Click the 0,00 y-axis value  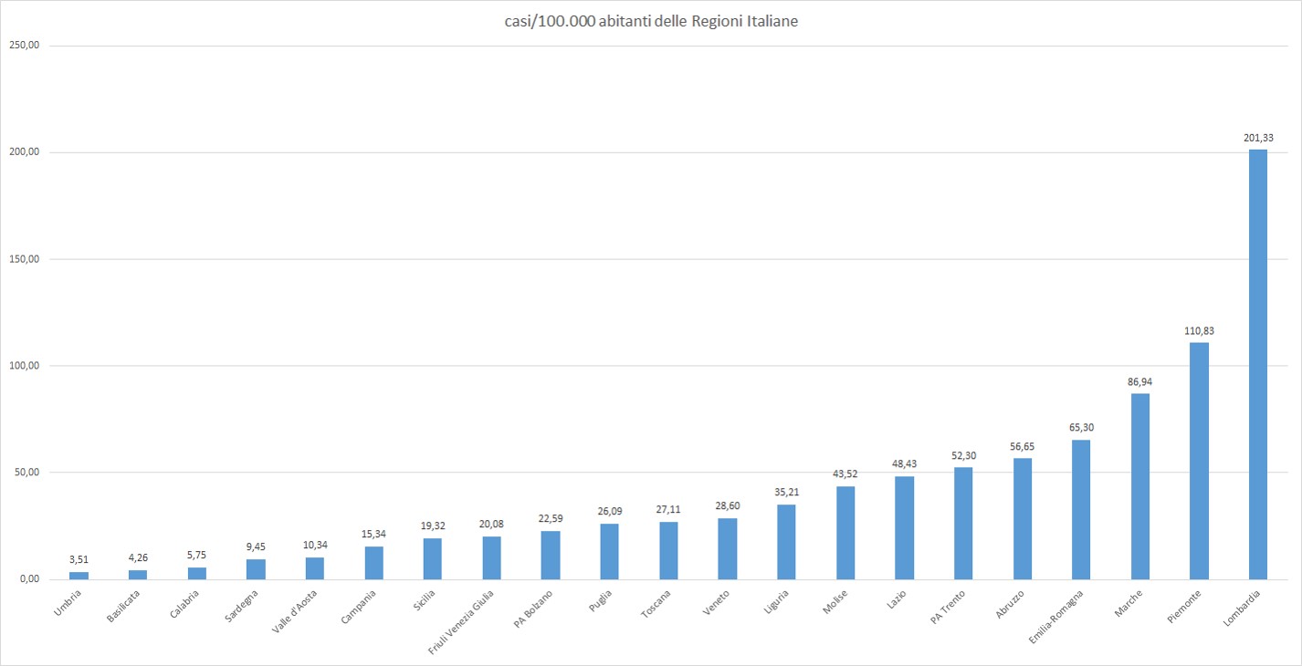(x=27, y=579)
